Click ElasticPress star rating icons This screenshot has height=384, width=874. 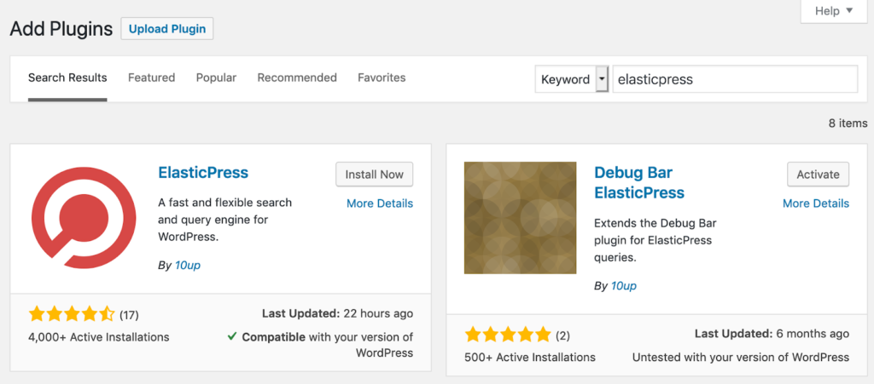tap(72, 315)
